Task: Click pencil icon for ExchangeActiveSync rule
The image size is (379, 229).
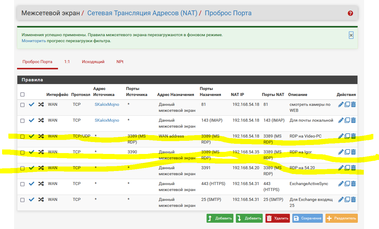Action: 341,184
